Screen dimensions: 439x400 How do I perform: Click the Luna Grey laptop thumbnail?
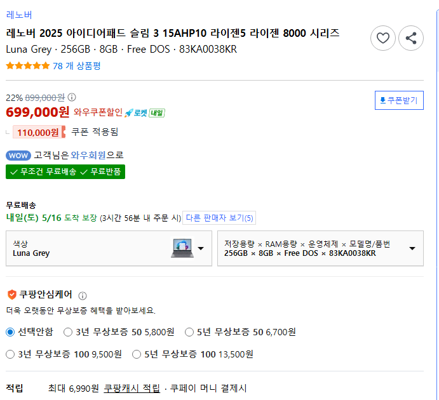(182, 248)
